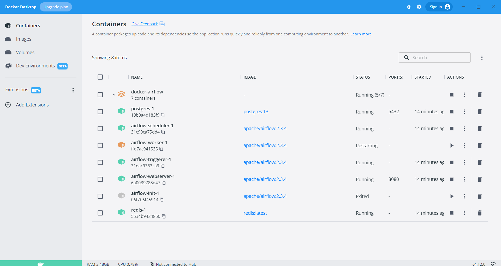Image resolution: width=501 pixels, height=266 pixels.
Task: Stop the docker-airflow stack
Action: tap(452, 95)
